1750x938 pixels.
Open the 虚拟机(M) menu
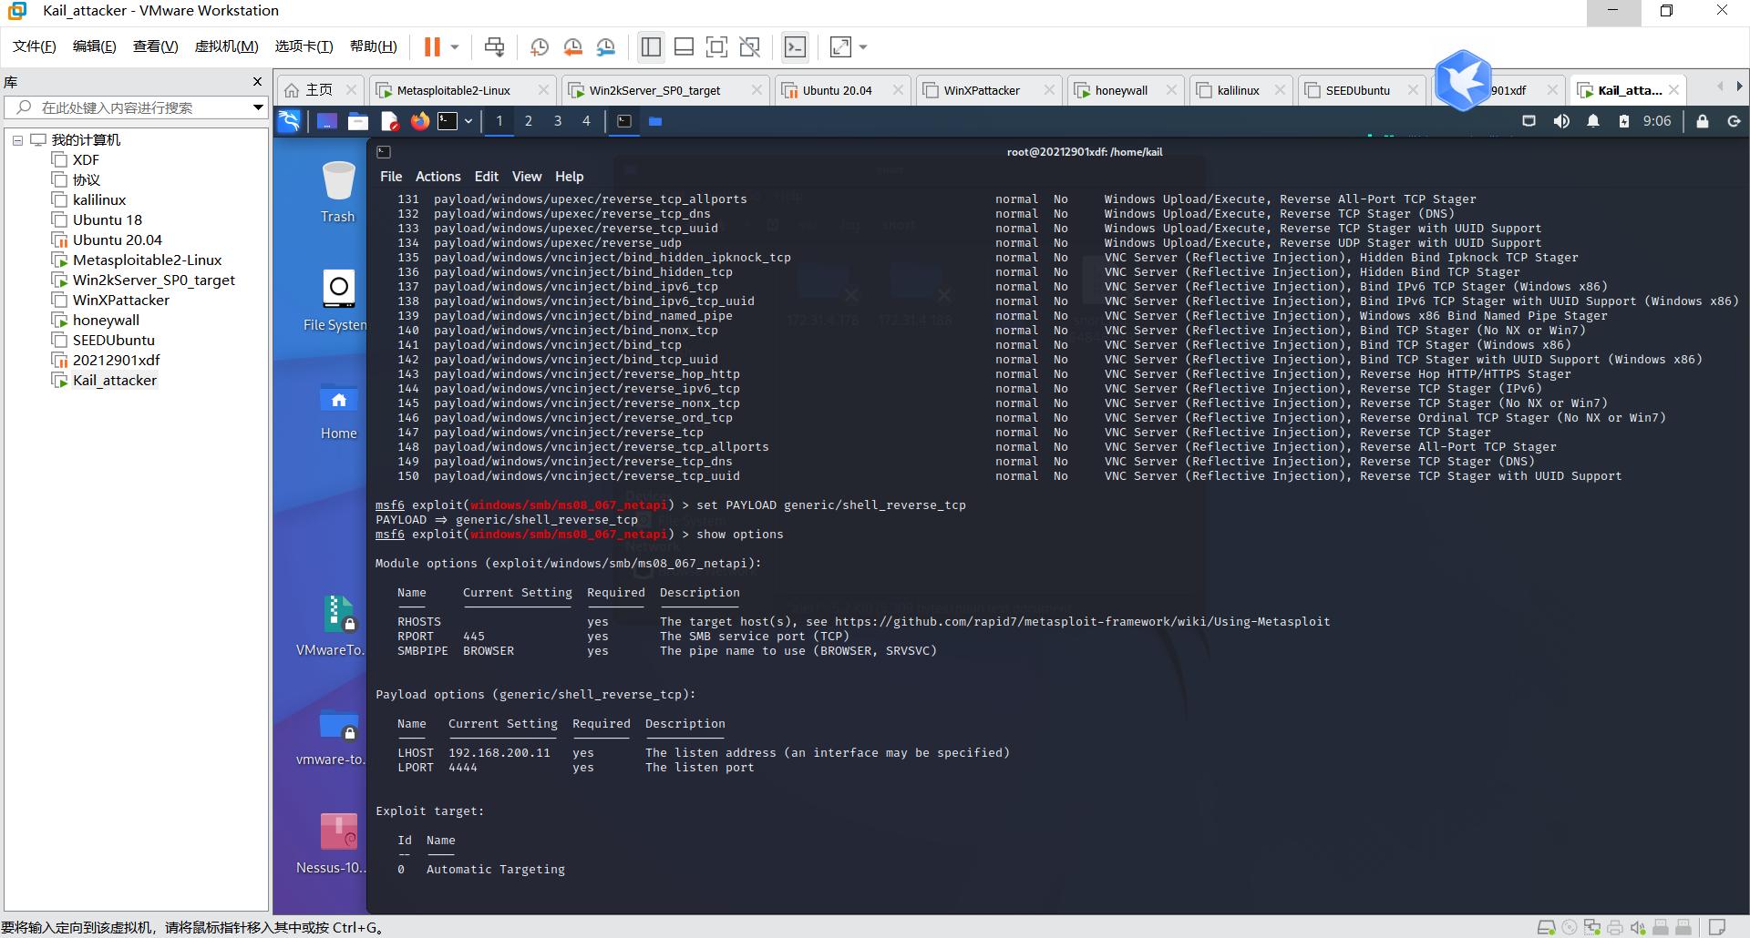click(226, 46)
